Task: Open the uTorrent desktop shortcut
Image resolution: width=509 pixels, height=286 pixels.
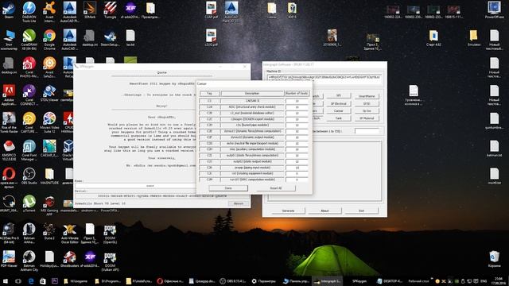Action: coord(29,203)
